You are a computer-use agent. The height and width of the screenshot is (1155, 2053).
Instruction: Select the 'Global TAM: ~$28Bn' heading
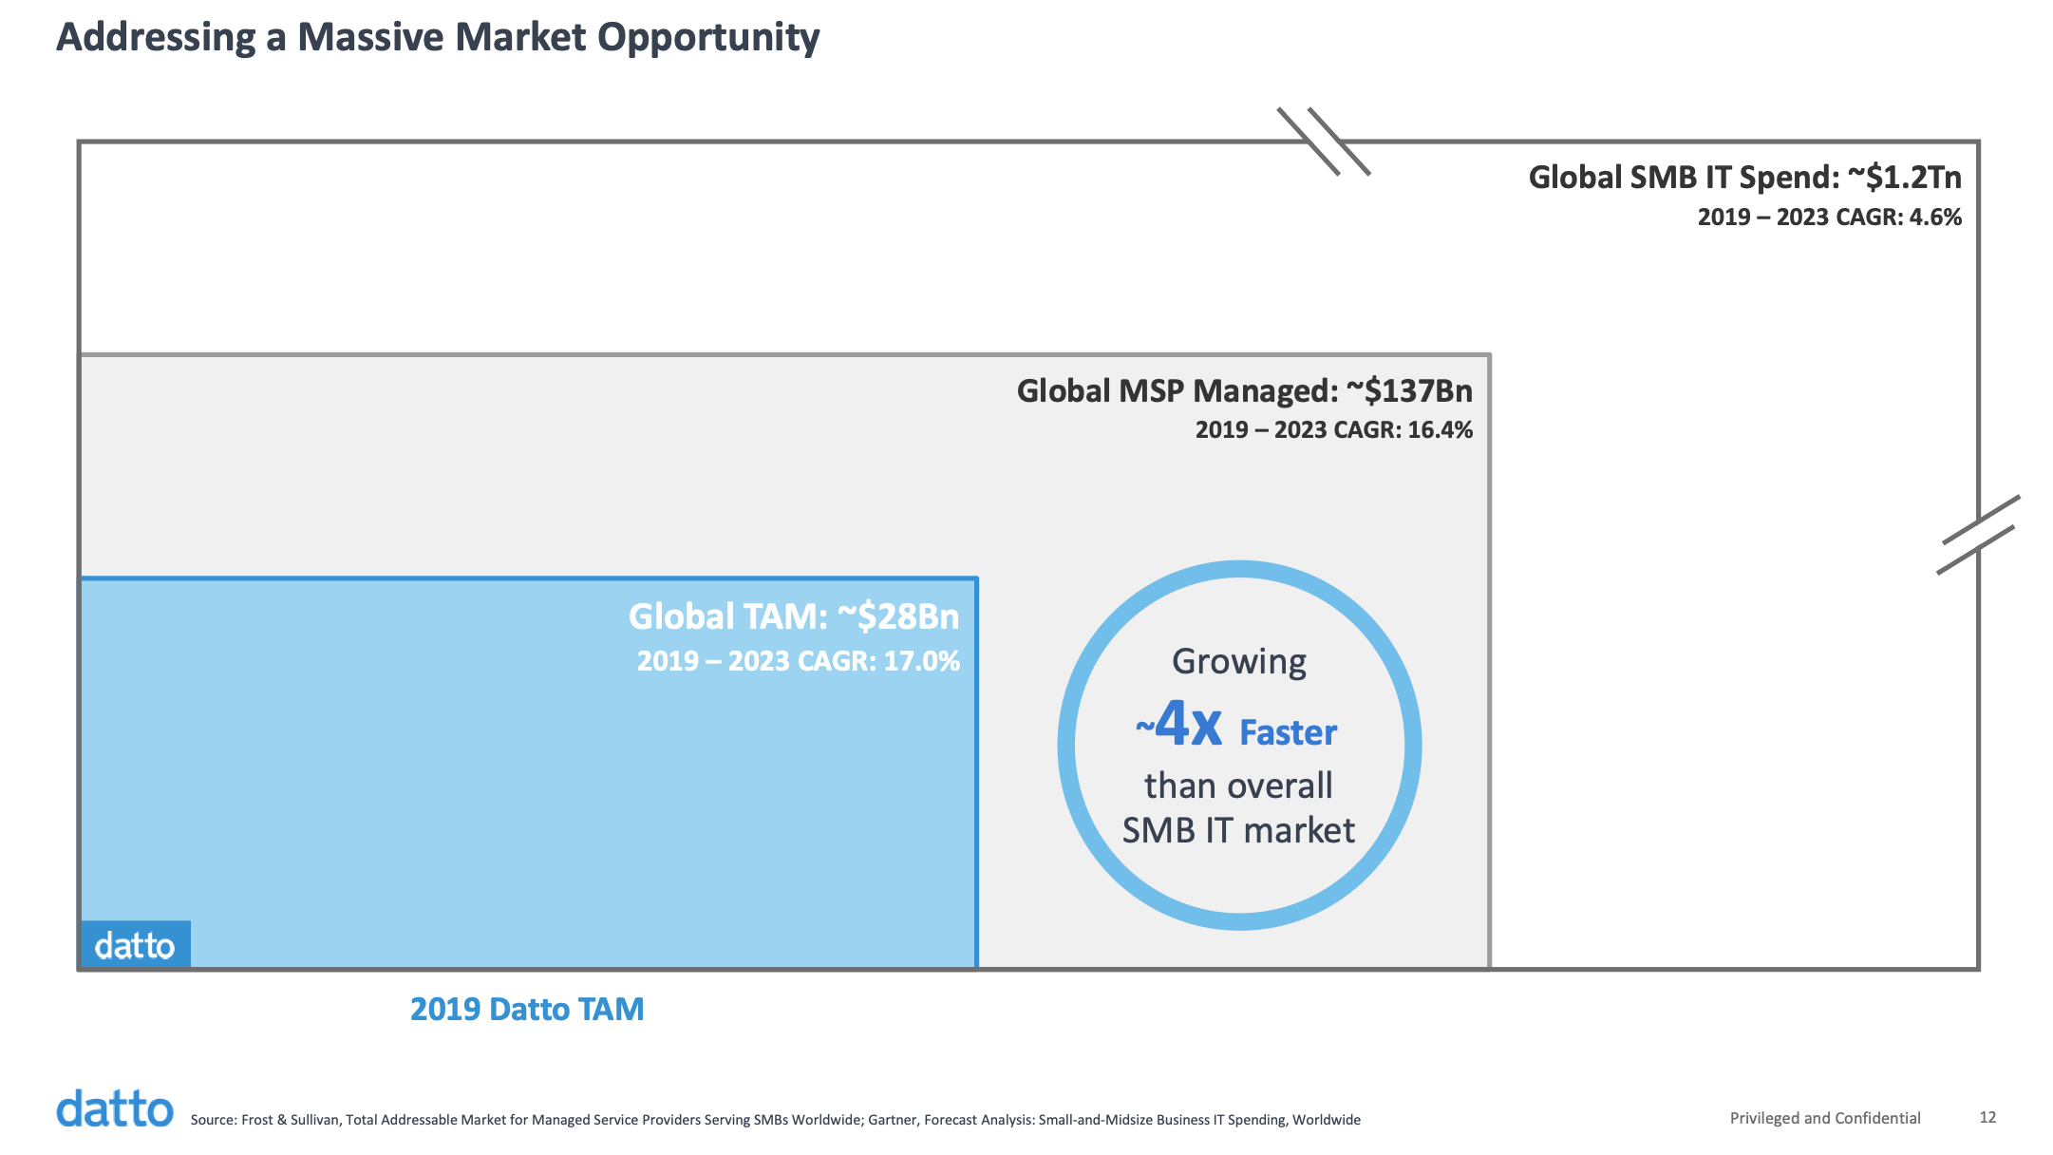pos(794,617)
